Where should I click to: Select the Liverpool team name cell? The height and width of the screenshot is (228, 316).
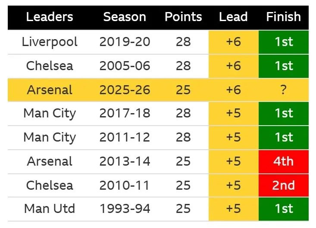(x=50, y=42)
